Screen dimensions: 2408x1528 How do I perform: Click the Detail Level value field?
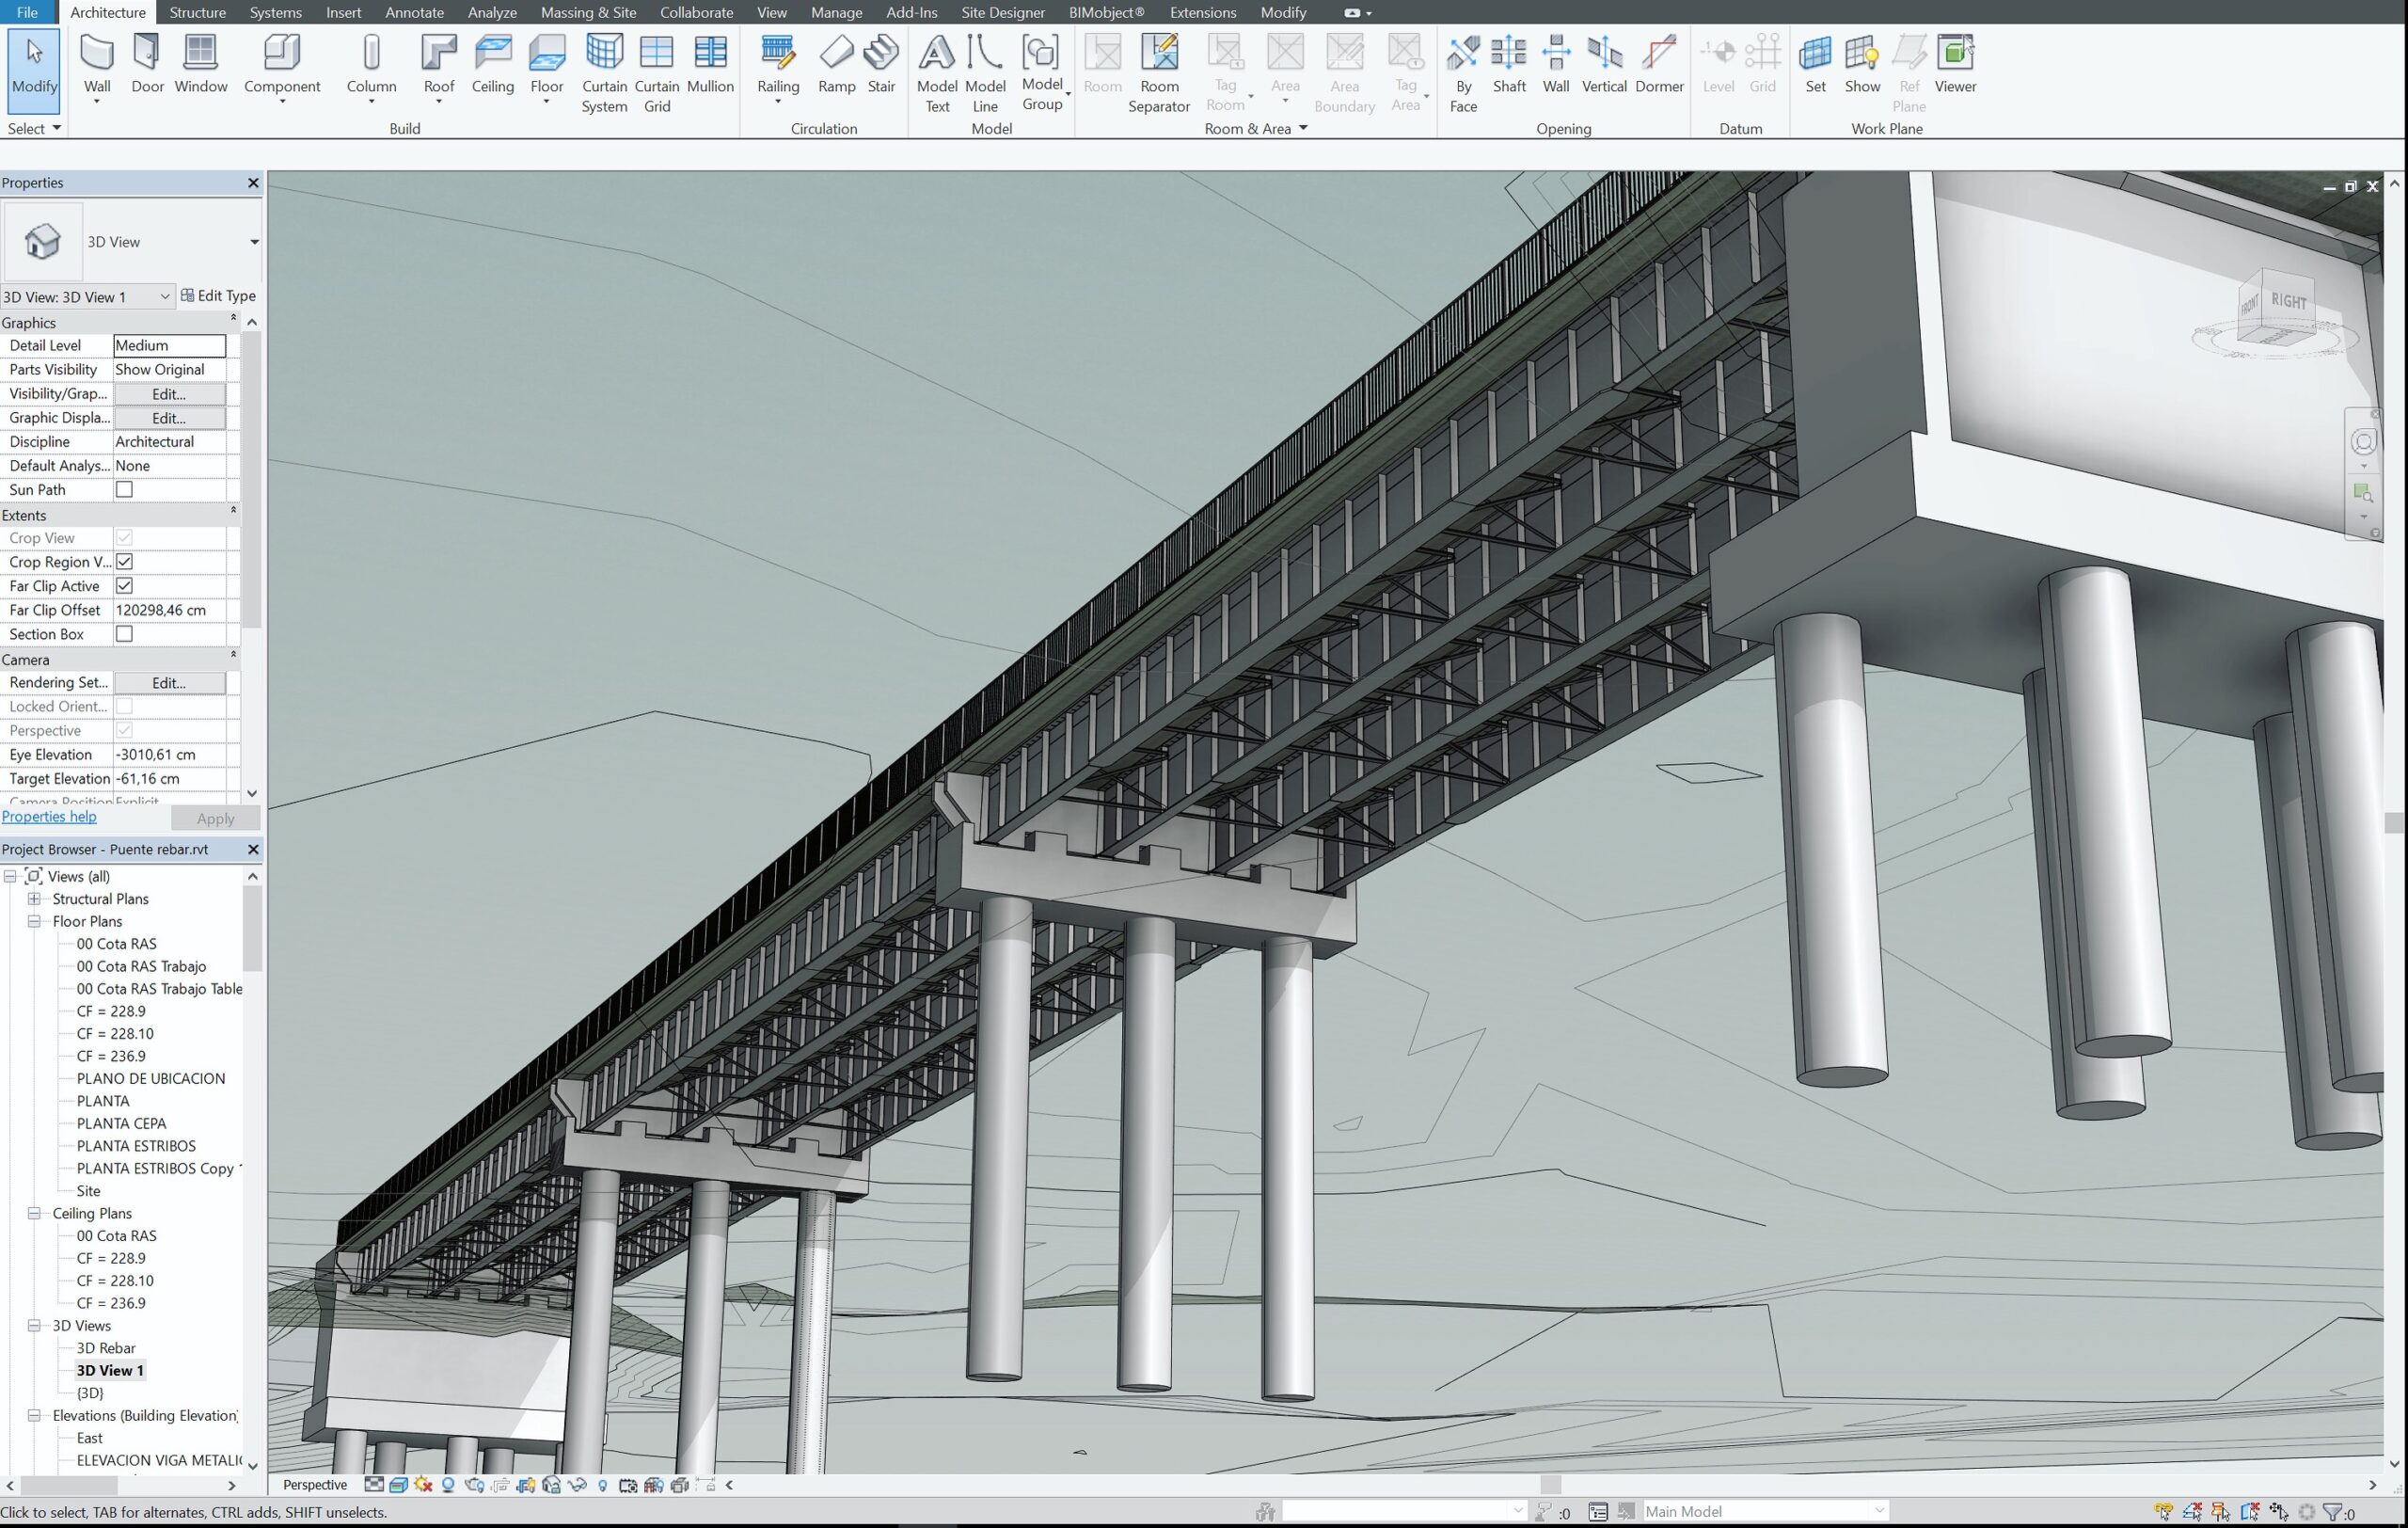click(x=169, y=345)
